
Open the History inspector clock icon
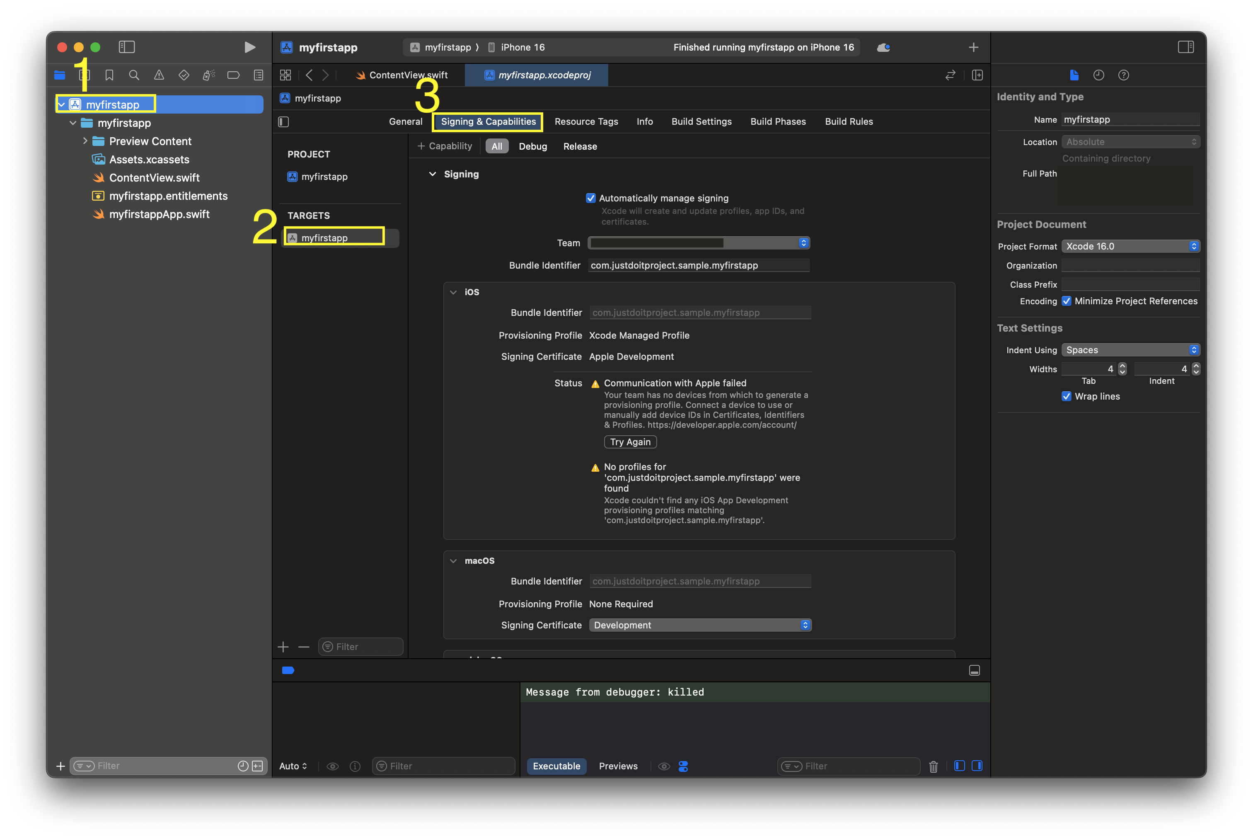tap(1098, 75)
